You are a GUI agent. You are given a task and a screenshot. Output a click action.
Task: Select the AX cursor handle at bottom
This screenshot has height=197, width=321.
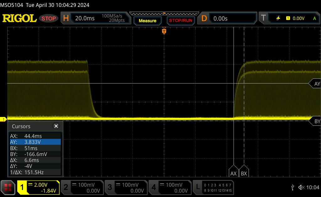(x=234, y=173)
